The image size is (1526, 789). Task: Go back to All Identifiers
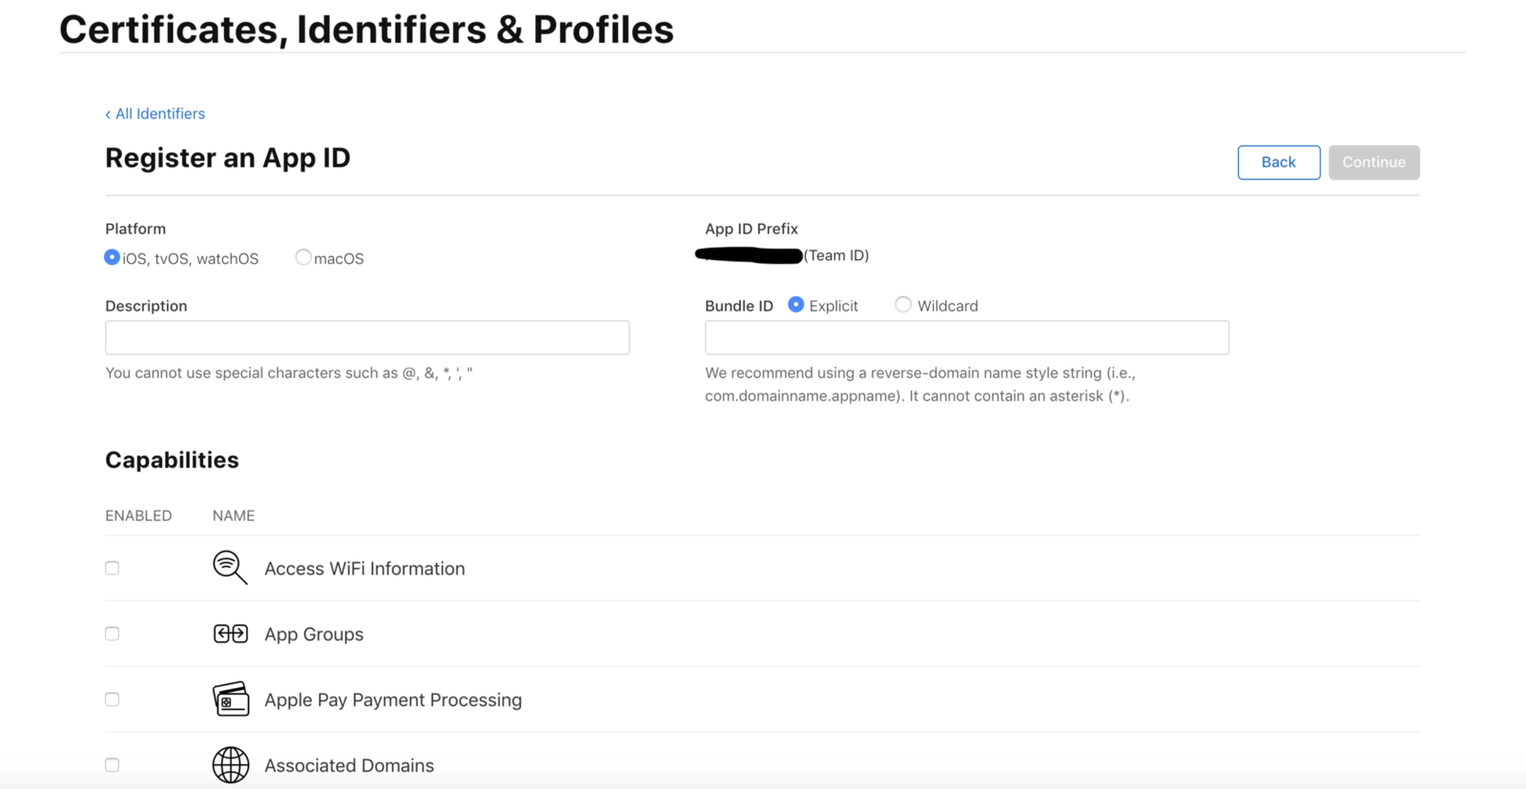click(155, 113)
